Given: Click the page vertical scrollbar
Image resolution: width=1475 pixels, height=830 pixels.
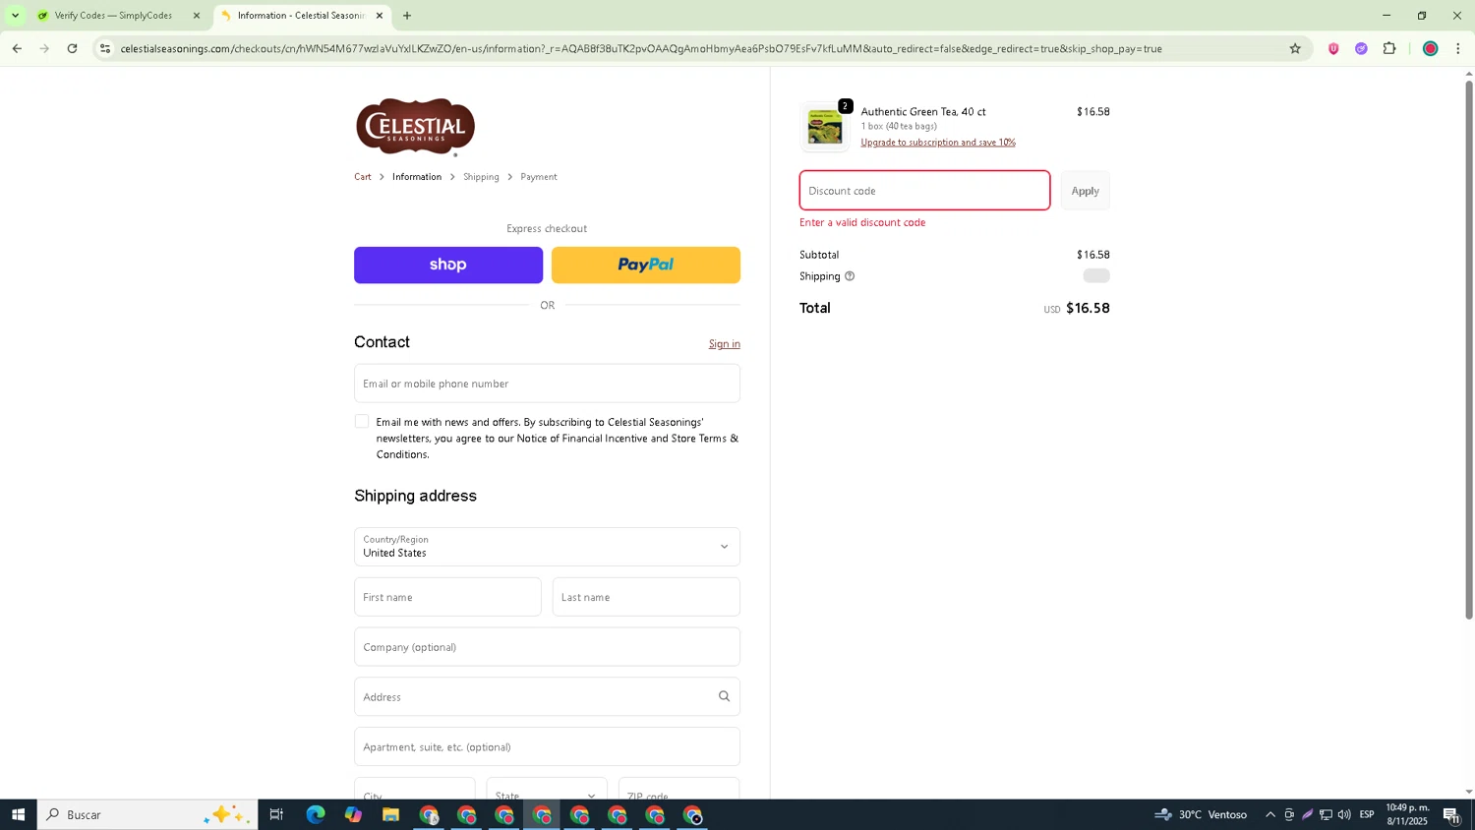Looking at the screenshot, I should [1469, 349].
